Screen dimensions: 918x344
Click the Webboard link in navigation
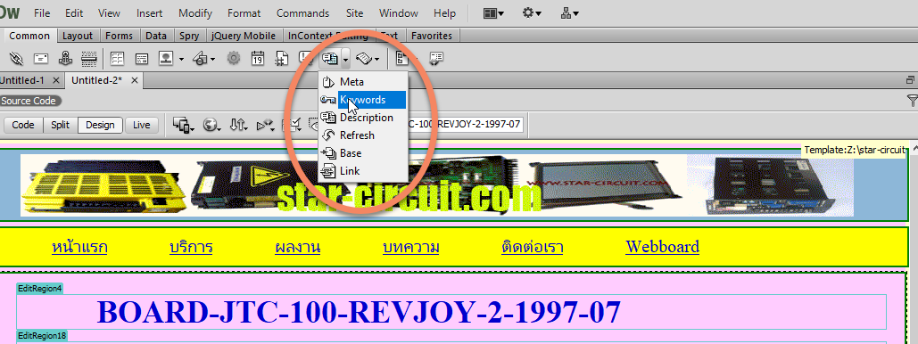(662, 247)
